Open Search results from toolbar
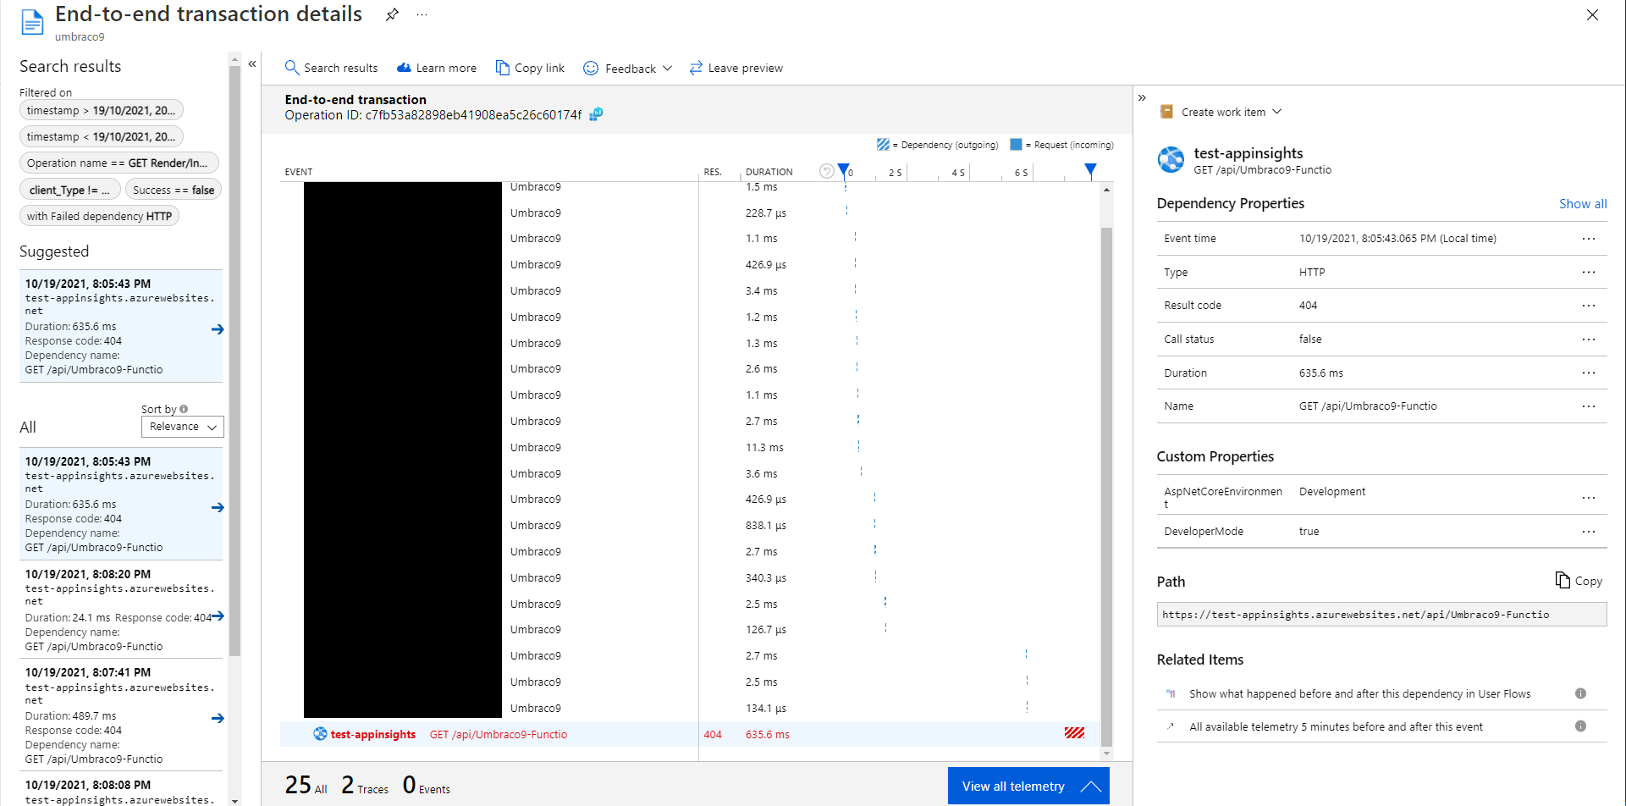The image size is (1626, 806). 331,68
